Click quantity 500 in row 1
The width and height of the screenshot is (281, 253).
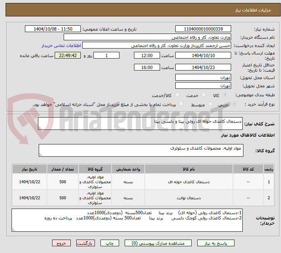63,182
